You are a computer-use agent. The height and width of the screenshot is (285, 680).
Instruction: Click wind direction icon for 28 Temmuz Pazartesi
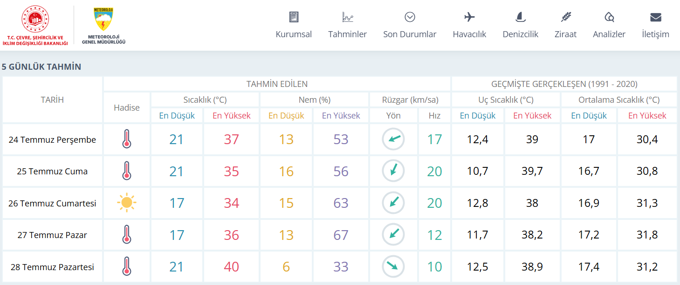pos(393,267)
